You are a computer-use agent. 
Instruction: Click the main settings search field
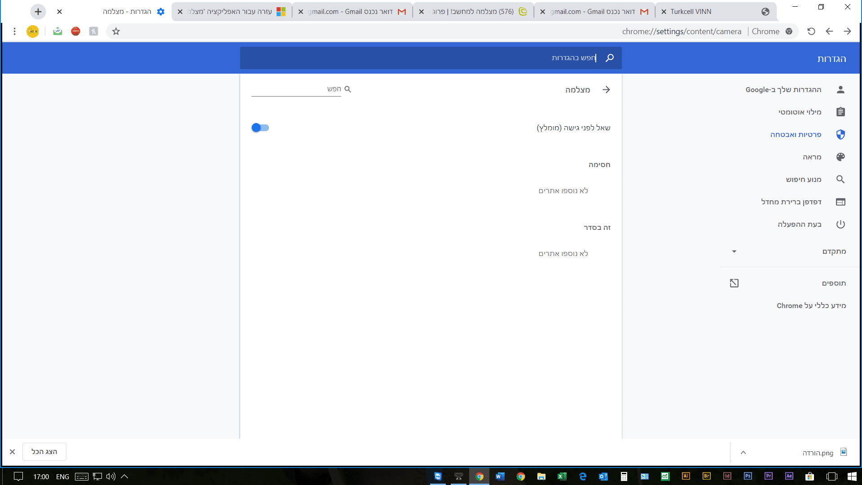tap(431, 58)
